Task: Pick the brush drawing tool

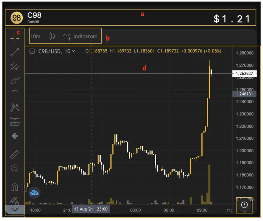Action: pos(15,80)
